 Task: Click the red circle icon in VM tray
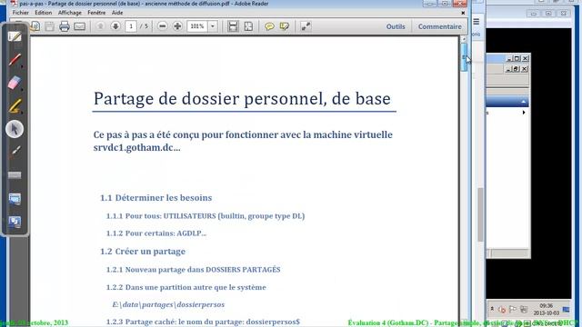pos(502,310)
